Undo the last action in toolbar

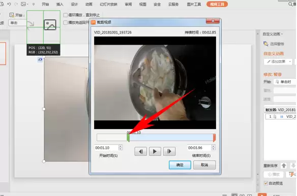9,4
